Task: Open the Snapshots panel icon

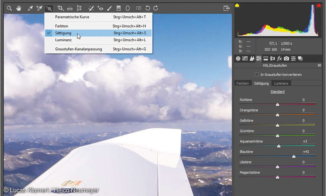Action: 300,58
